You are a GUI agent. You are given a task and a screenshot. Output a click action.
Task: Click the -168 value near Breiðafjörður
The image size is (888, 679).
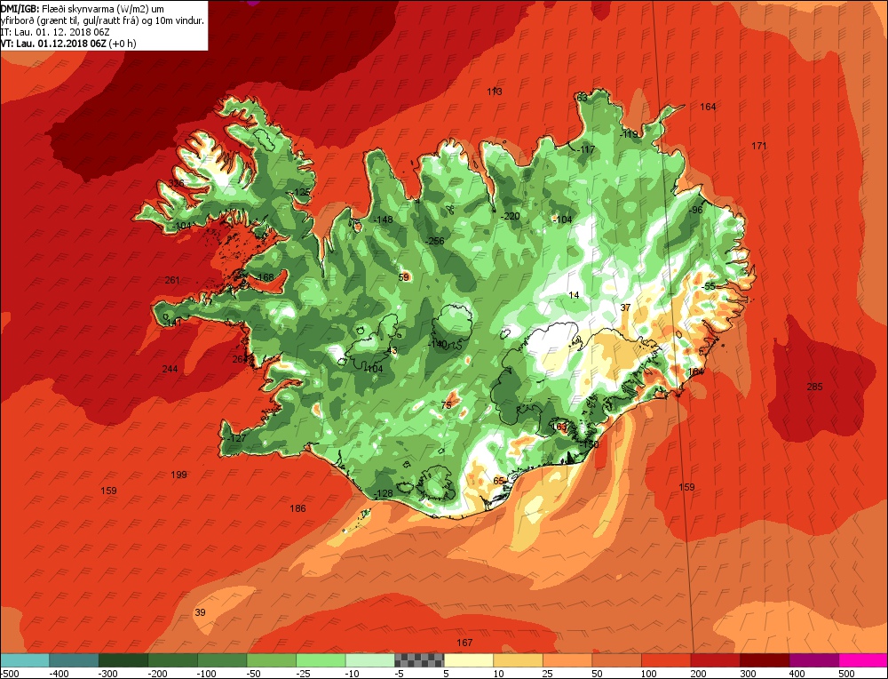coord(265,277)
